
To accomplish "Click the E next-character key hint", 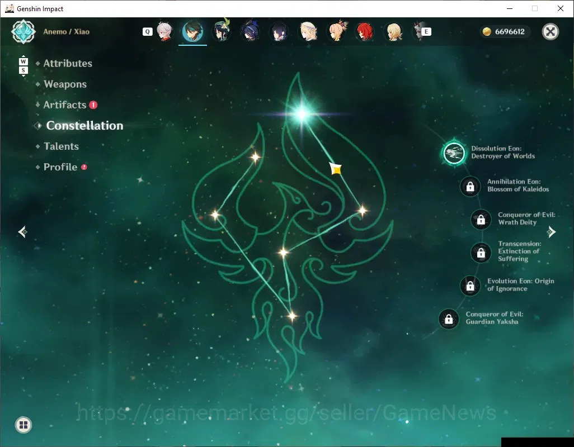I will (426, 32).
